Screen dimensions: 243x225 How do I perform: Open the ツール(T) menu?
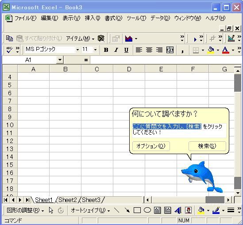tap(136, 18)
